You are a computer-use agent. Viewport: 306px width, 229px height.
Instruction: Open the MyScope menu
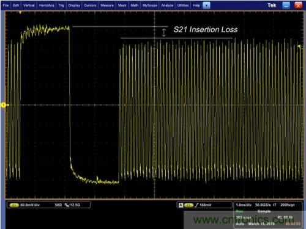[x=150, y=5]
